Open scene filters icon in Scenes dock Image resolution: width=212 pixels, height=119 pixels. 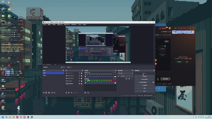point(49,93)
